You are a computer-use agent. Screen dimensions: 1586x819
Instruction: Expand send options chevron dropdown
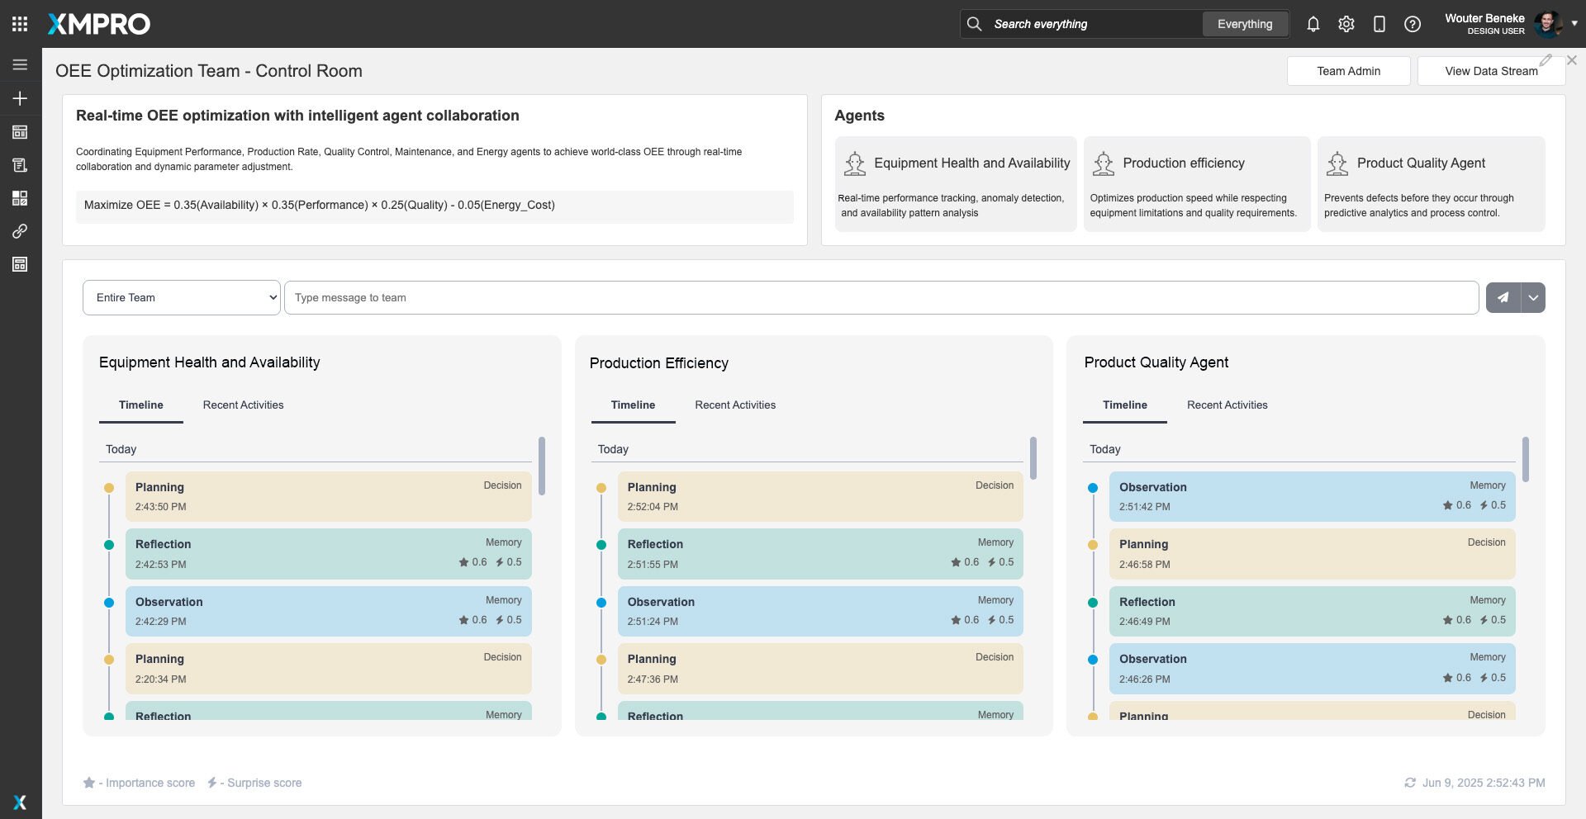tap(1533, 298)
